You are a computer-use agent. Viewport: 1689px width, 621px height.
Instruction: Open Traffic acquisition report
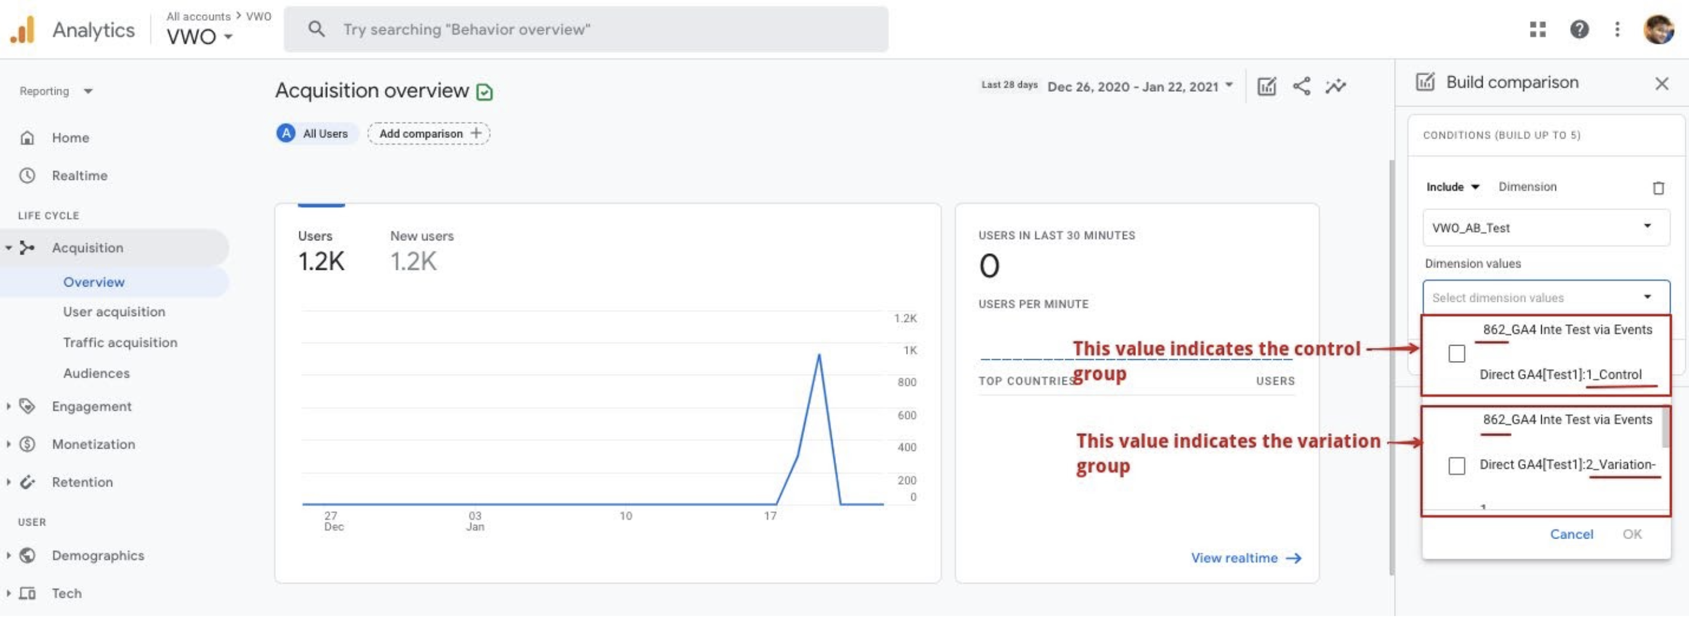120,343
